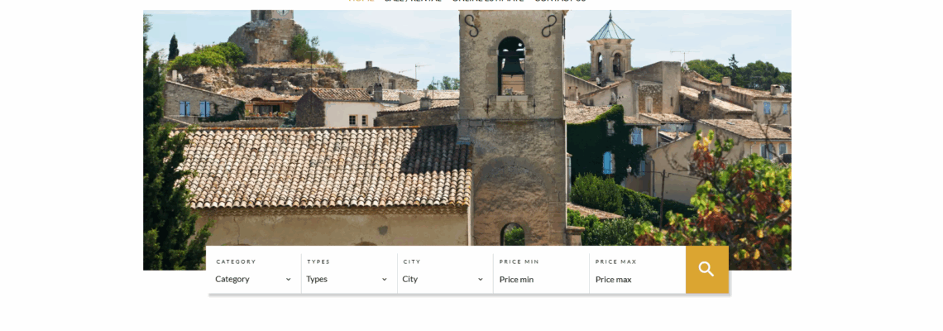Click the chevron arrow beside Types
Screen dimensions: 943x331
point(385,279)
